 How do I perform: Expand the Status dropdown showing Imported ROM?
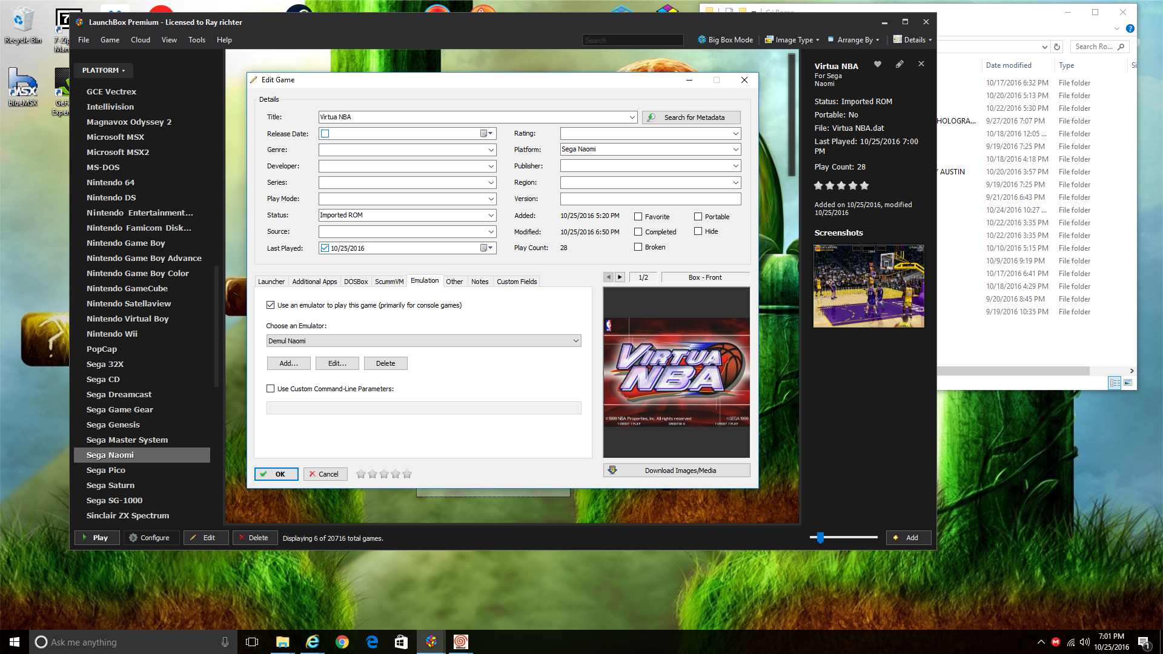[x=491, y=215]
